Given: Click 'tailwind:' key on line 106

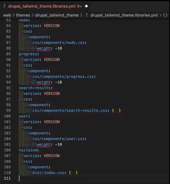Looking at the screenshot, I should (29, 150).
